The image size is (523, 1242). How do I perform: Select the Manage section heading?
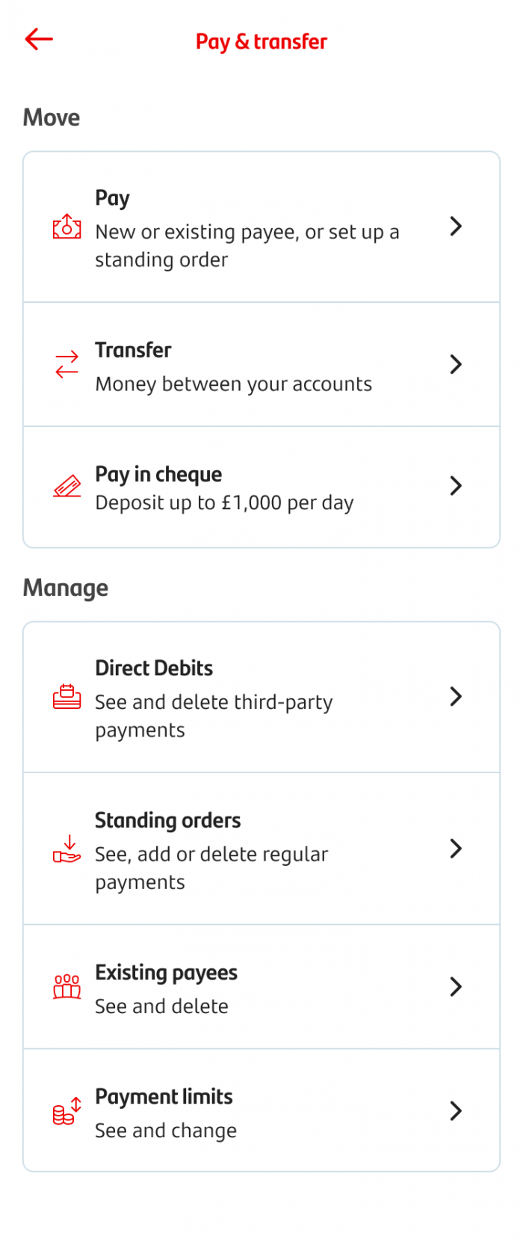click(65, 588)
